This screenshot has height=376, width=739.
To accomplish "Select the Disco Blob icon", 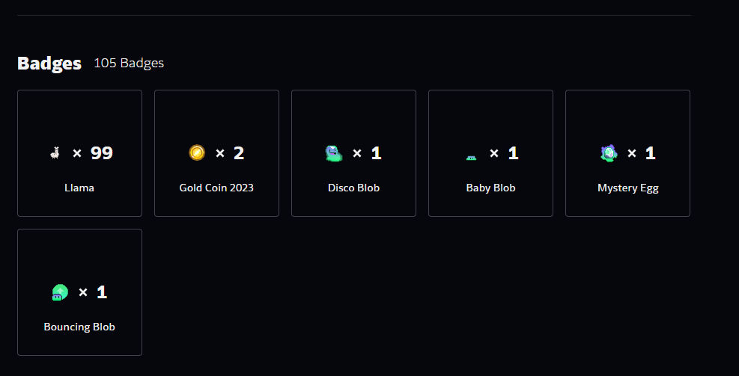I will 334,153.
